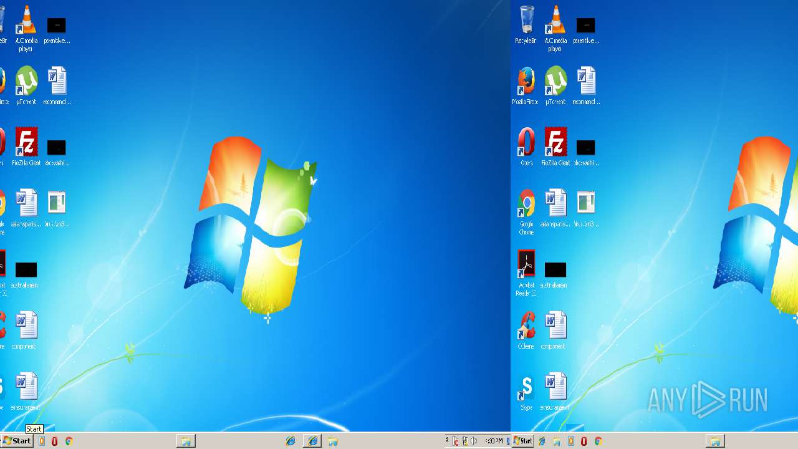Select 'linuxlan3...' image on left desktop copy

57,208
